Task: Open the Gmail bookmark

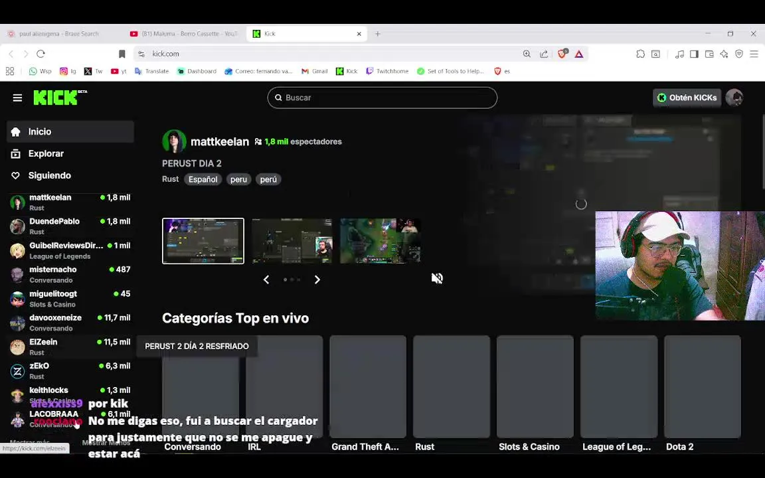Action: [x=315, y=71]
